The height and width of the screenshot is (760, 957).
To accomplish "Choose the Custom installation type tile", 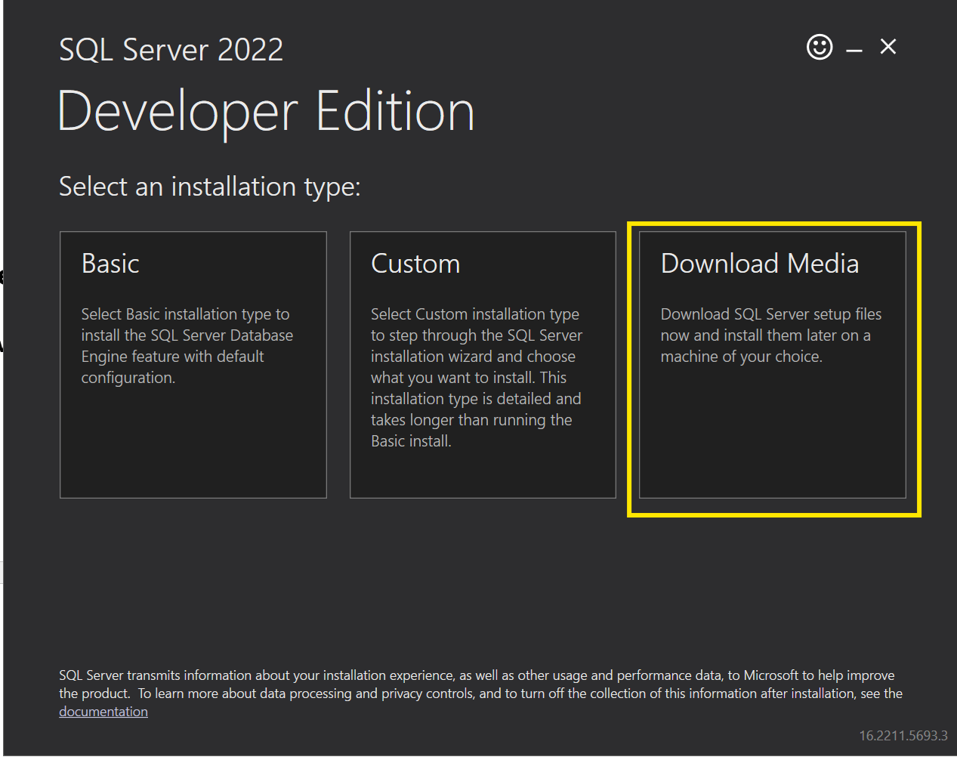I will tap(483, 364).
